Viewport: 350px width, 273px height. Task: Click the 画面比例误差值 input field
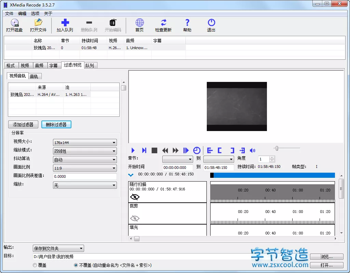point(85,176)
